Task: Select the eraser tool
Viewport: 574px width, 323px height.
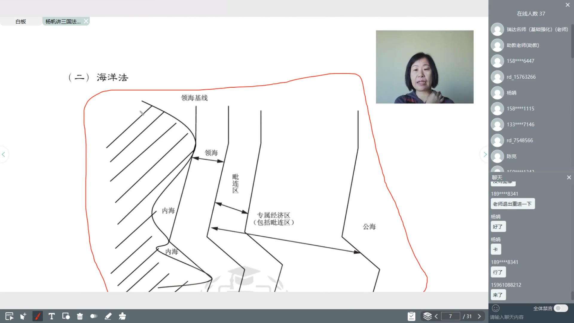Action: [108, 316]
